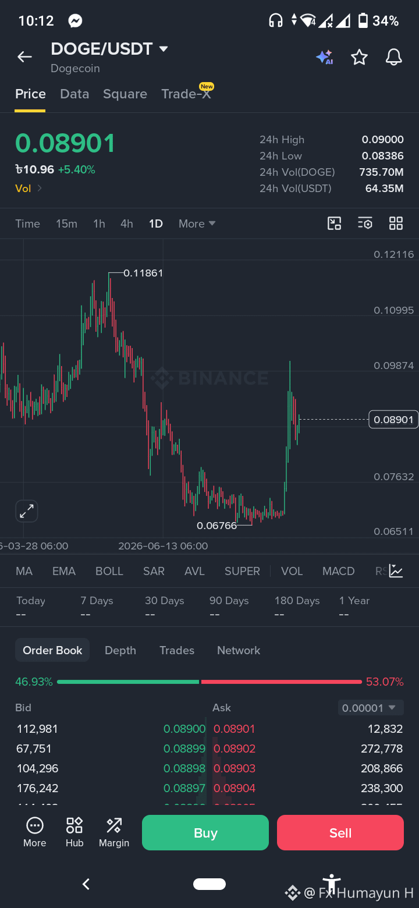Select ask price 0.08902
419x908 pixels.
(235, 749)
